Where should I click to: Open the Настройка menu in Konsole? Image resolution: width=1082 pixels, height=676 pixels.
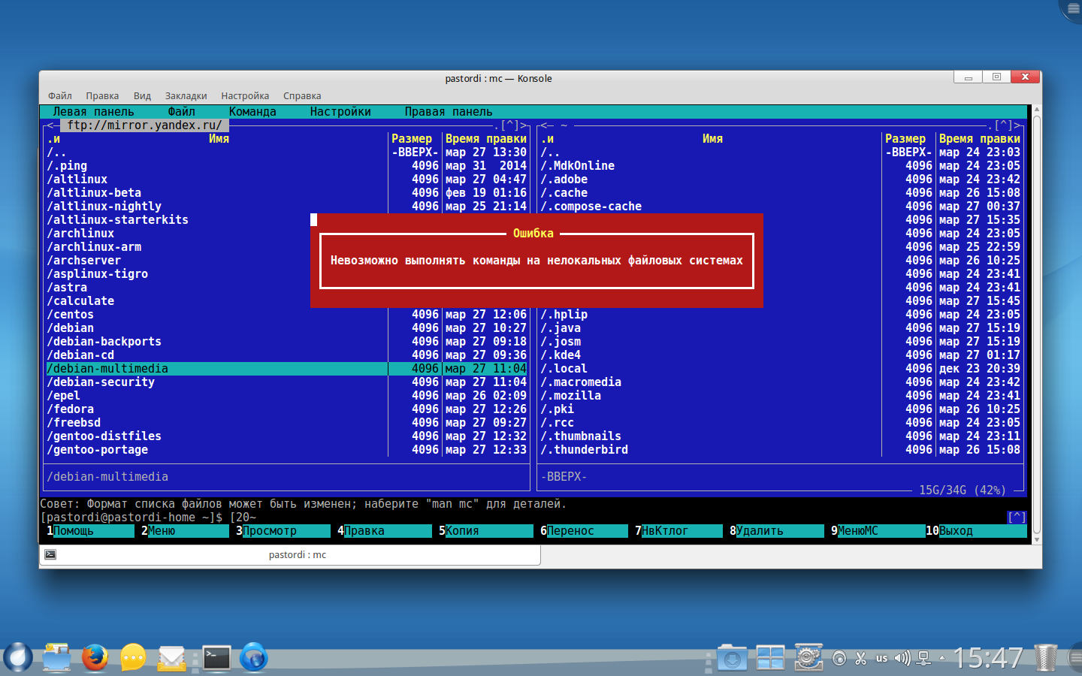point(245,96)
